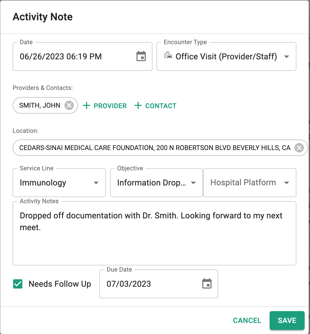This screenshot has height=334, width=310.
Task: Click the Needs Follow Up label
Action: [x=60, y=284]
